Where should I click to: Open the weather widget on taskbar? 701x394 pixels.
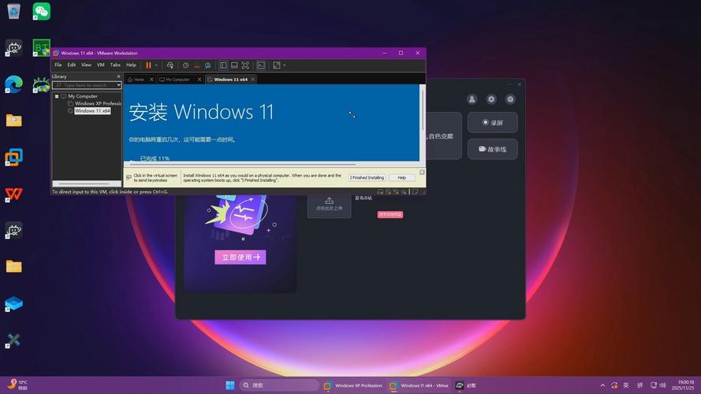click(18, 385)
